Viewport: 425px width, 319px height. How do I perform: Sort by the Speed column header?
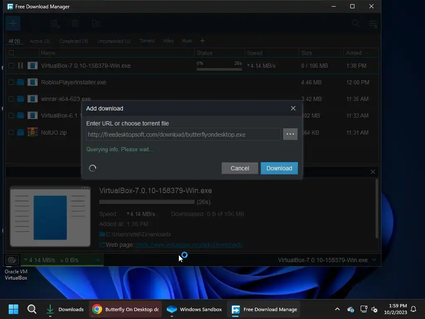tap(271, 53)
